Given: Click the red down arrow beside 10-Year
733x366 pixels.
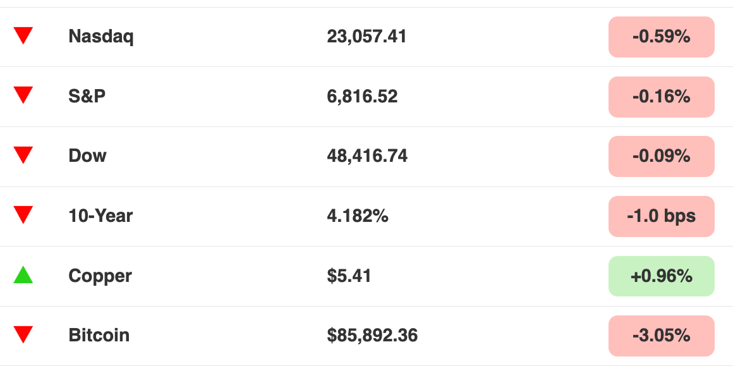Looking at the screenshot, I should (x=23, y=215).
